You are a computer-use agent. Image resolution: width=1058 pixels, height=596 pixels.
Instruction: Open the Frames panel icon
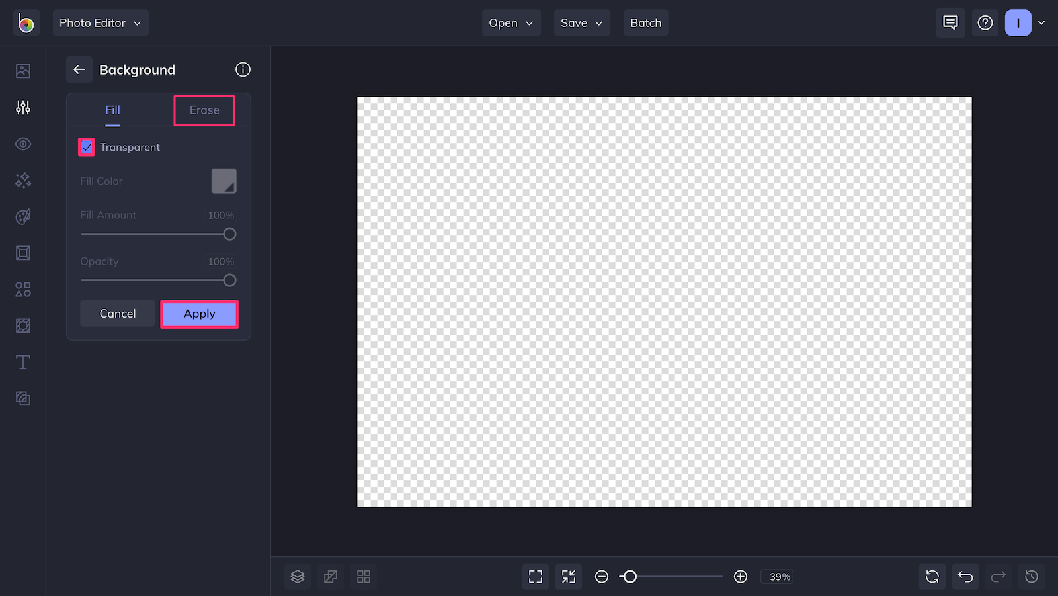[22, 253]
